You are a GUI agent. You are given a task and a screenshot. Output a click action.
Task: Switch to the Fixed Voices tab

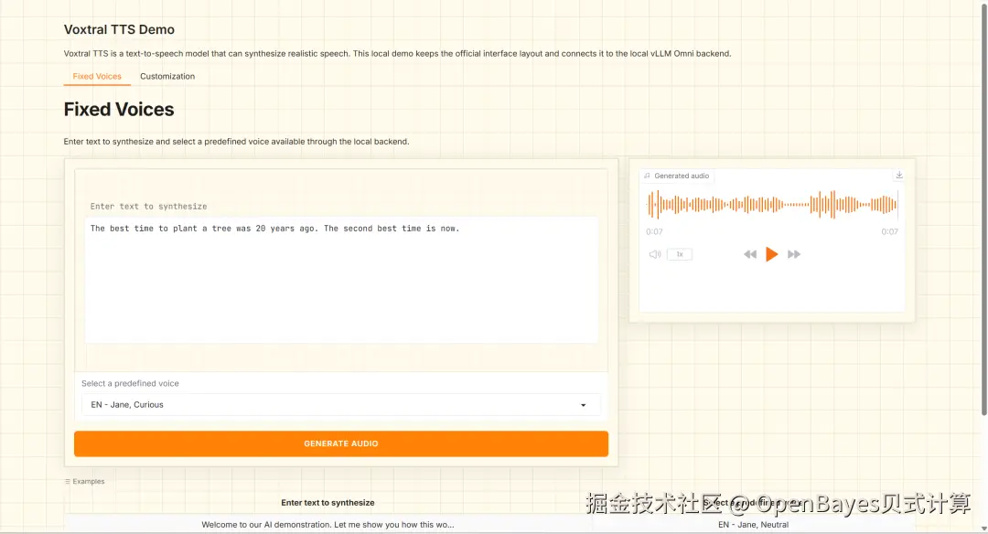click(x=97, y=76)
